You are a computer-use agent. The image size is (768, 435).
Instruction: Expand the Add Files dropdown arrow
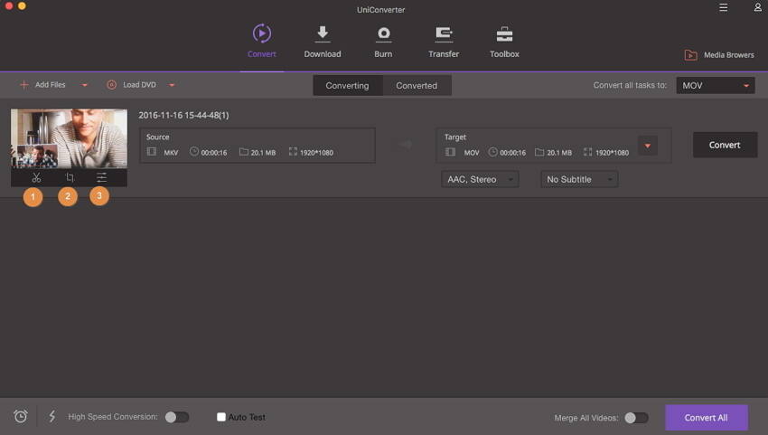tap(84, 85)
